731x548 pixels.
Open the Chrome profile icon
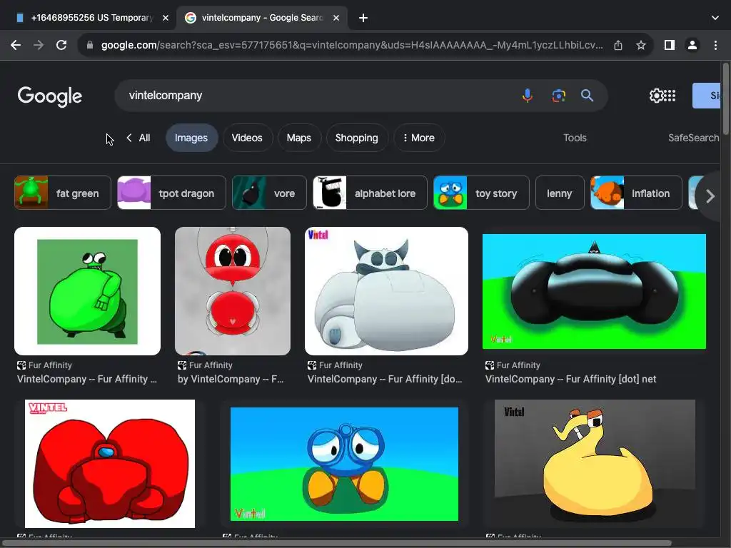692,45
